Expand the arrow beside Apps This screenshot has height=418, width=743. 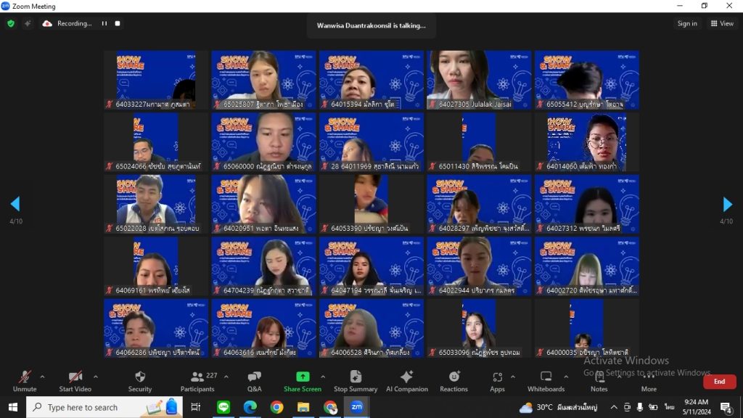513,377
